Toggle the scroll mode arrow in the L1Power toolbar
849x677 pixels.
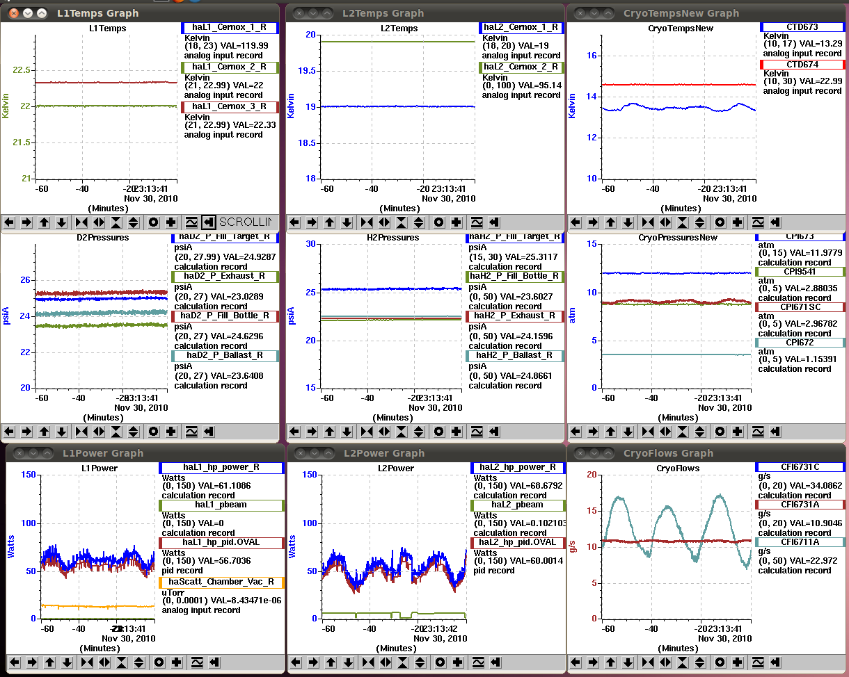pyautogui.click(x=214, y=662)
